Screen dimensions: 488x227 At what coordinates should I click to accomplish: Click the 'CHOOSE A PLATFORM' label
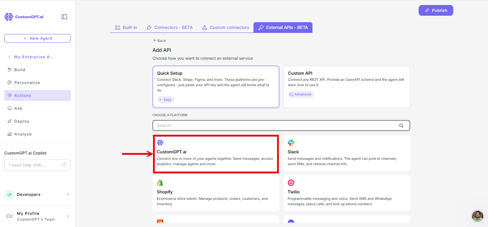170,115
